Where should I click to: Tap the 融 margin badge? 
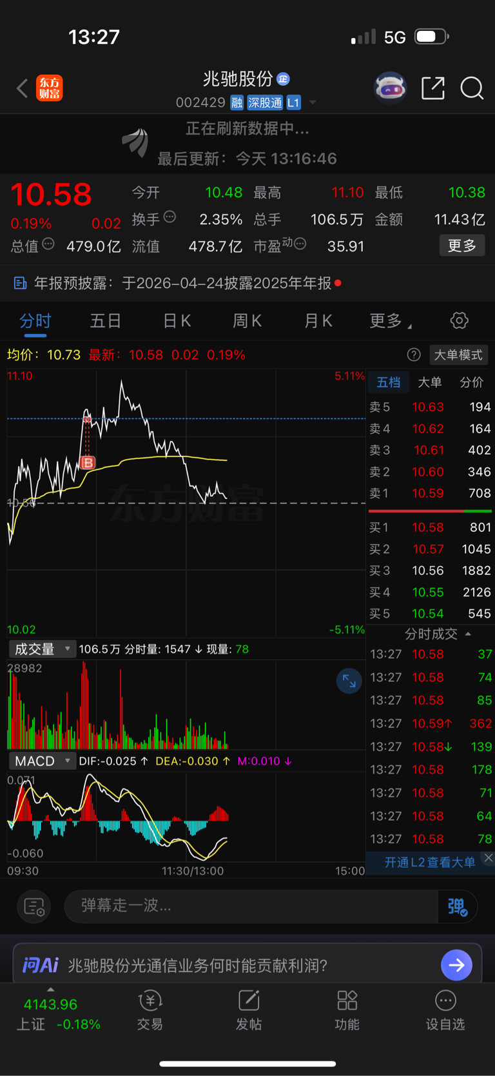237,103
